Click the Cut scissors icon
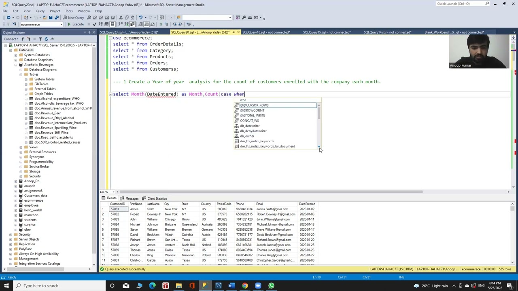 [121, 17]
